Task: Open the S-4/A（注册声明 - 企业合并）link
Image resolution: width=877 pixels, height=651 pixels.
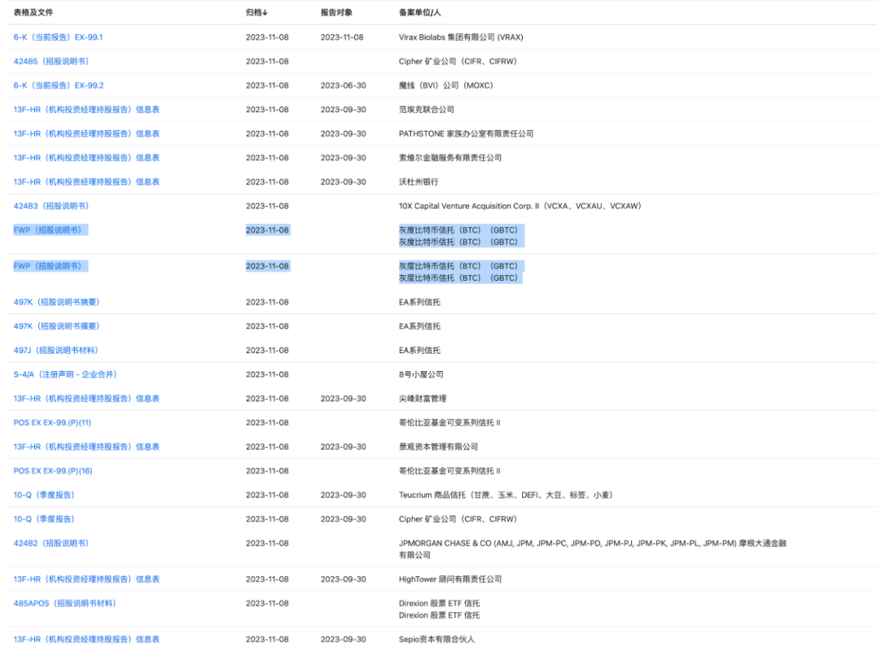Action: [x=66, y=374]
